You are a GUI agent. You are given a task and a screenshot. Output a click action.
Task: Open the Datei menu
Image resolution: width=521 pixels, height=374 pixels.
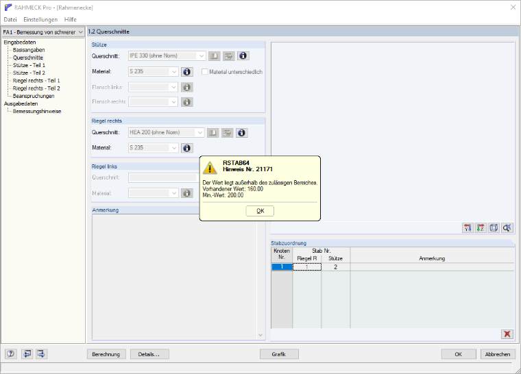click(10, 20)
